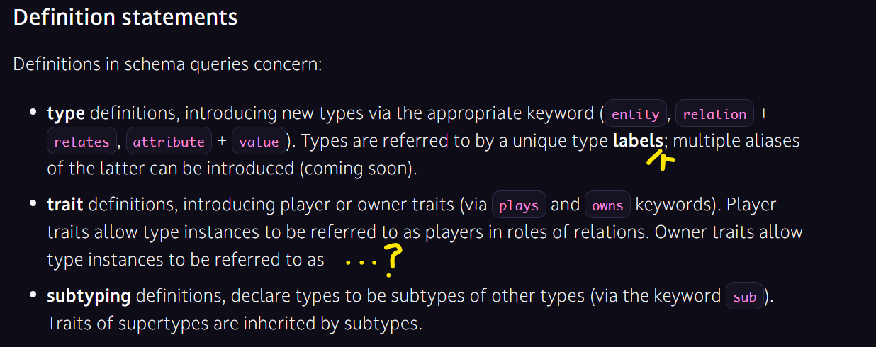Select the entity keyword code tag
Viewport: 876px width, 347px height.
(x=635, y=114)
